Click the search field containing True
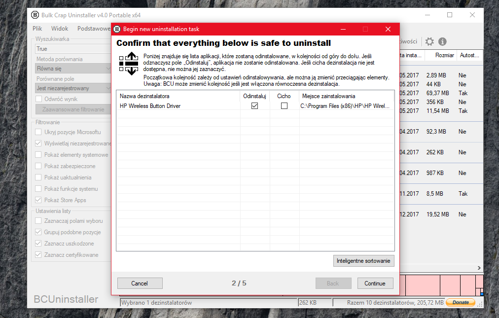Image resolution: width=499 pixels, height=318 pixels. pyautogui.click(x=73, y=49)
